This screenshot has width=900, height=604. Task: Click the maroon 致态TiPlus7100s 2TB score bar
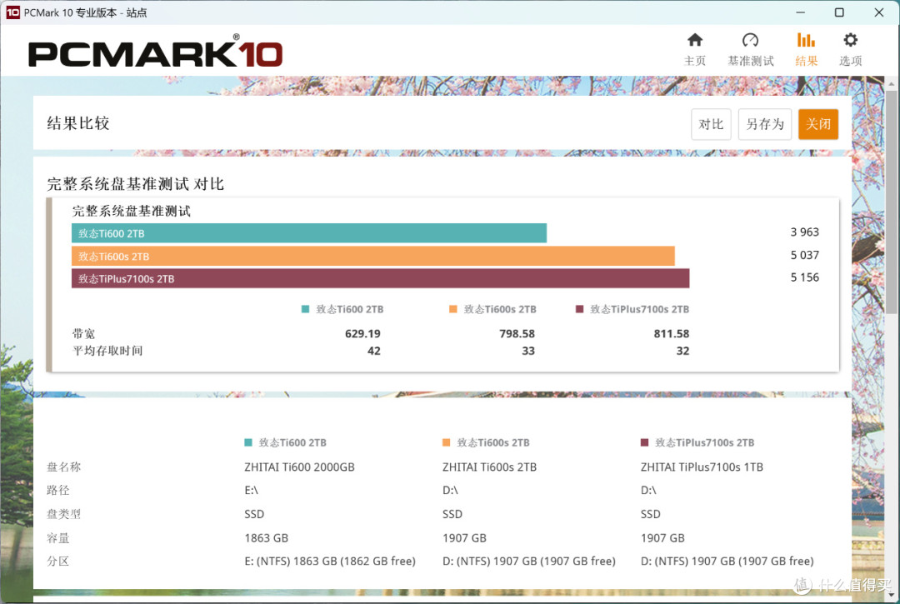(380, 278)
